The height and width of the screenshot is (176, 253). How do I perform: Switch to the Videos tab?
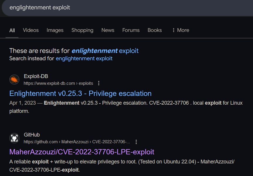point(30,30)
